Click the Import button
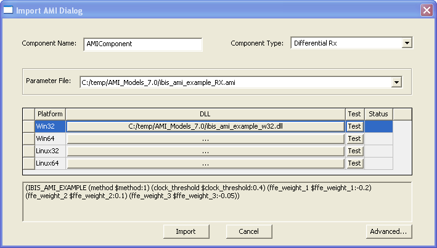The image size is (437, 248). [186, 231]
